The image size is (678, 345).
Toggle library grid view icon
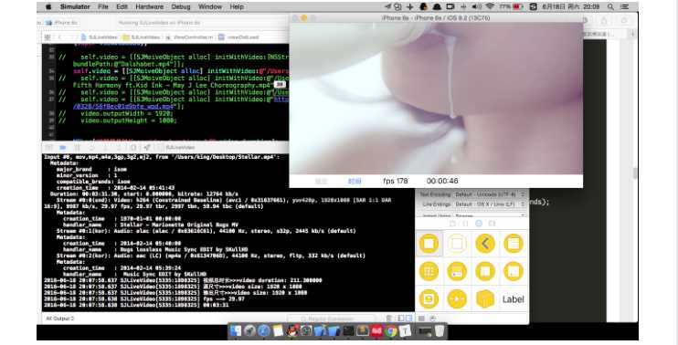421,319
